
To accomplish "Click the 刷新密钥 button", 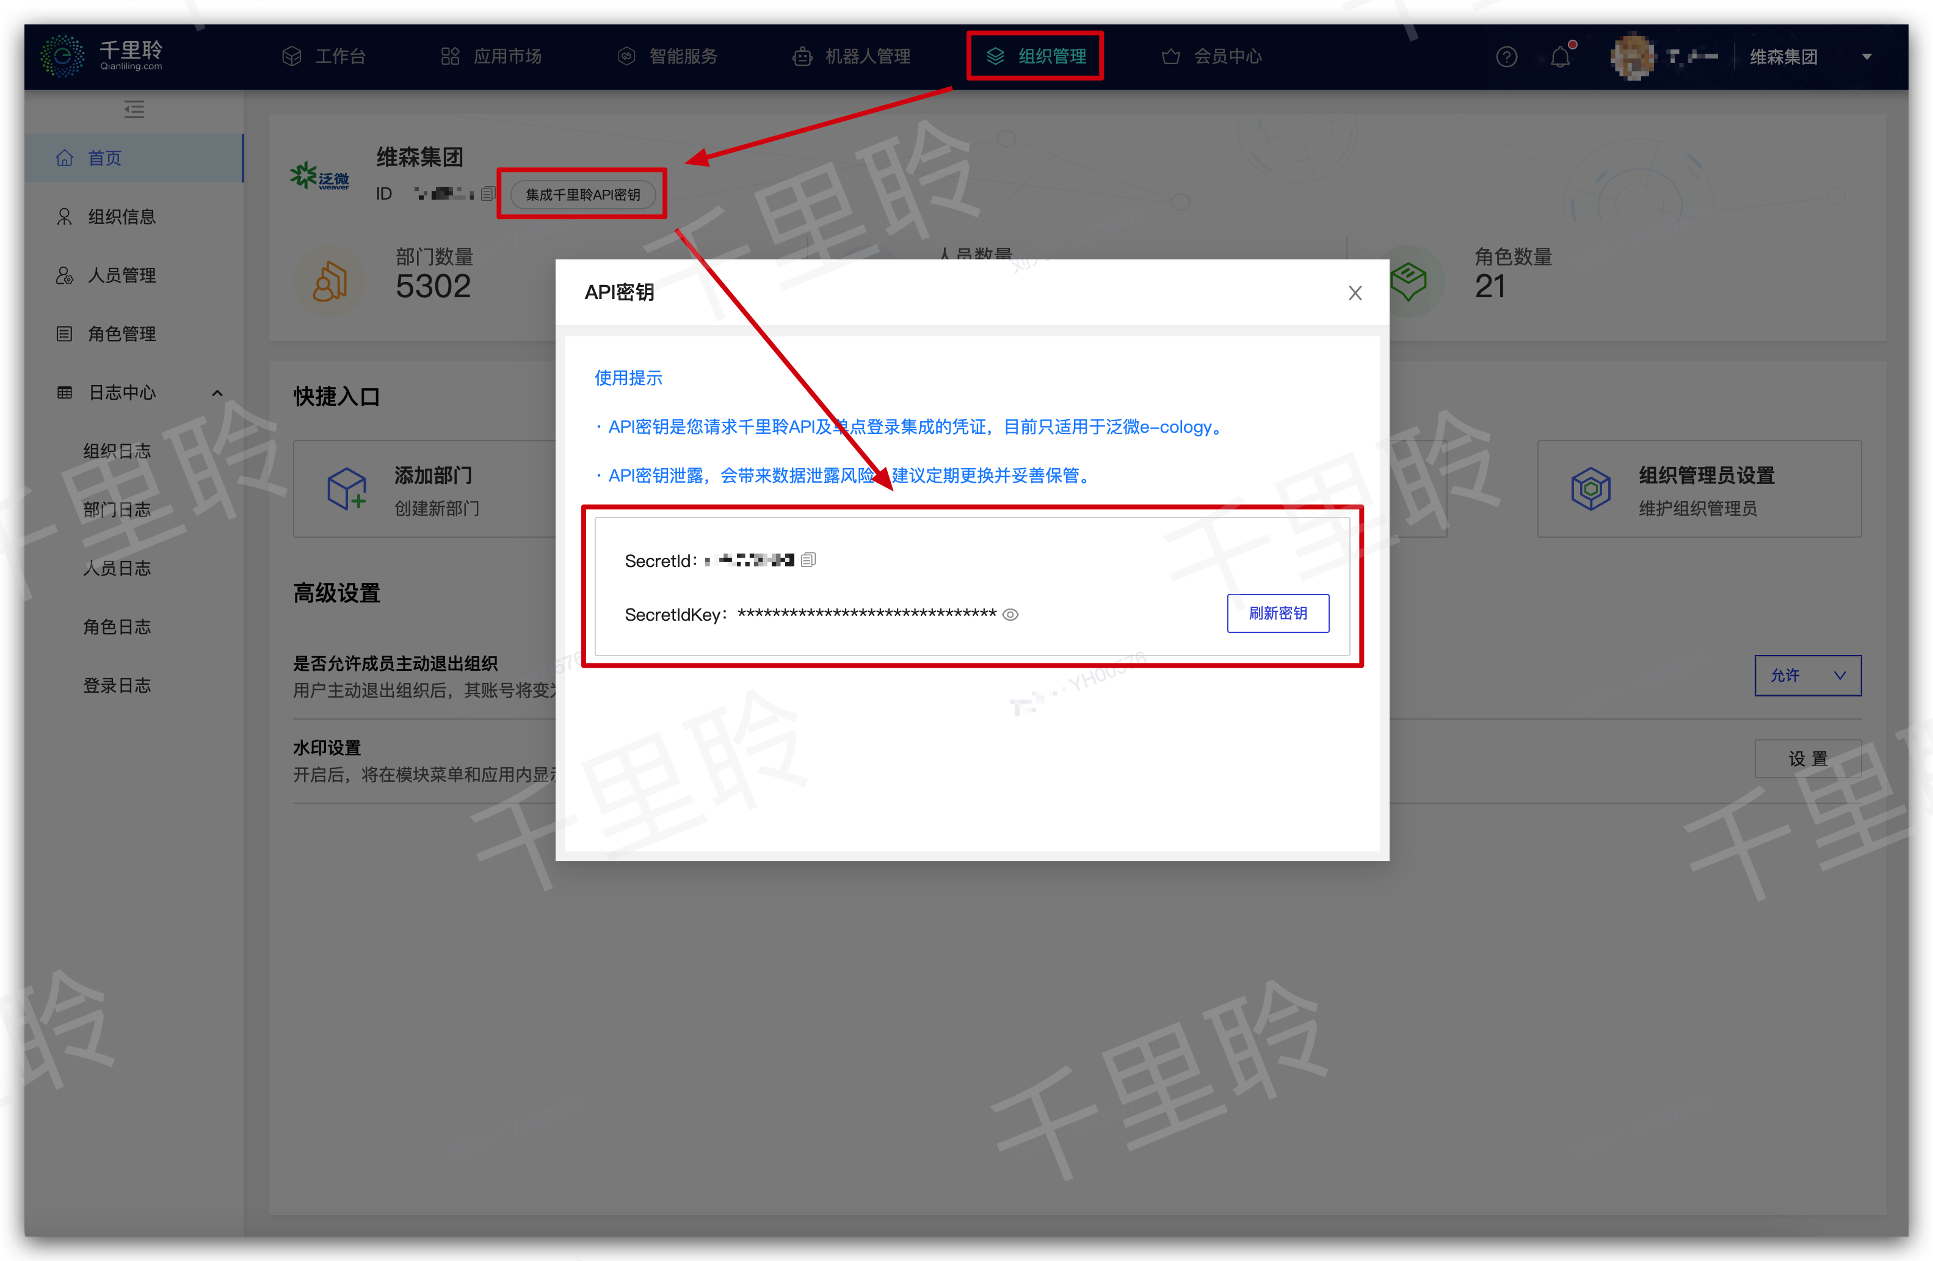I will point(1277,613).
